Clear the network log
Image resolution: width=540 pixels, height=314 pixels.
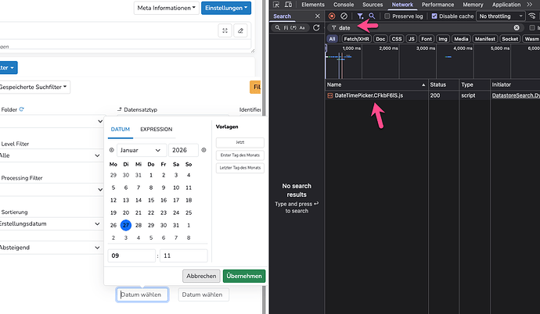[x=344, y=16]
